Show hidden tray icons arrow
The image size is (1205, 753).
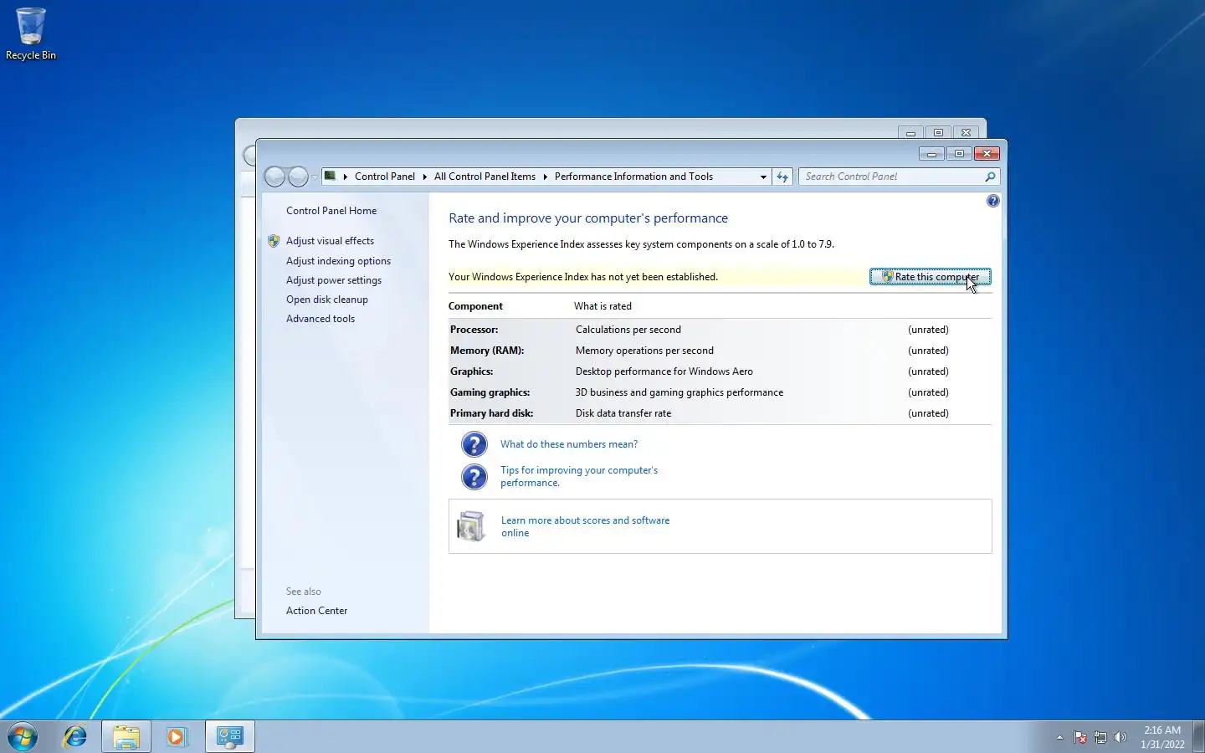coord(1059,737)
